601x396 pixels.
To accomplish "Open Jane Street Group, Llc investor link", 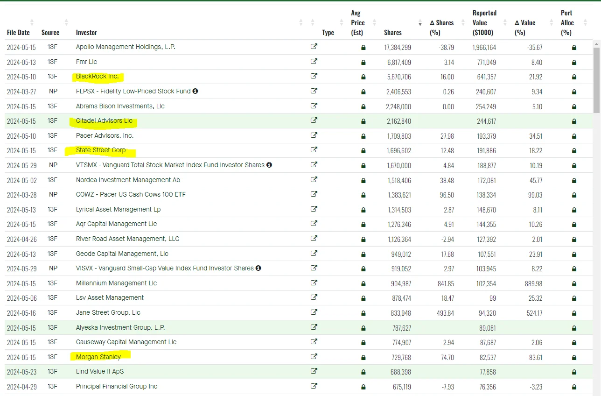I will [108, 312].
